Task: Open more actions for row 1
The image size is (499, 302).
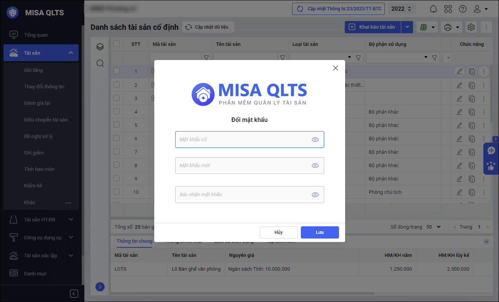Action: coord(484,71)
